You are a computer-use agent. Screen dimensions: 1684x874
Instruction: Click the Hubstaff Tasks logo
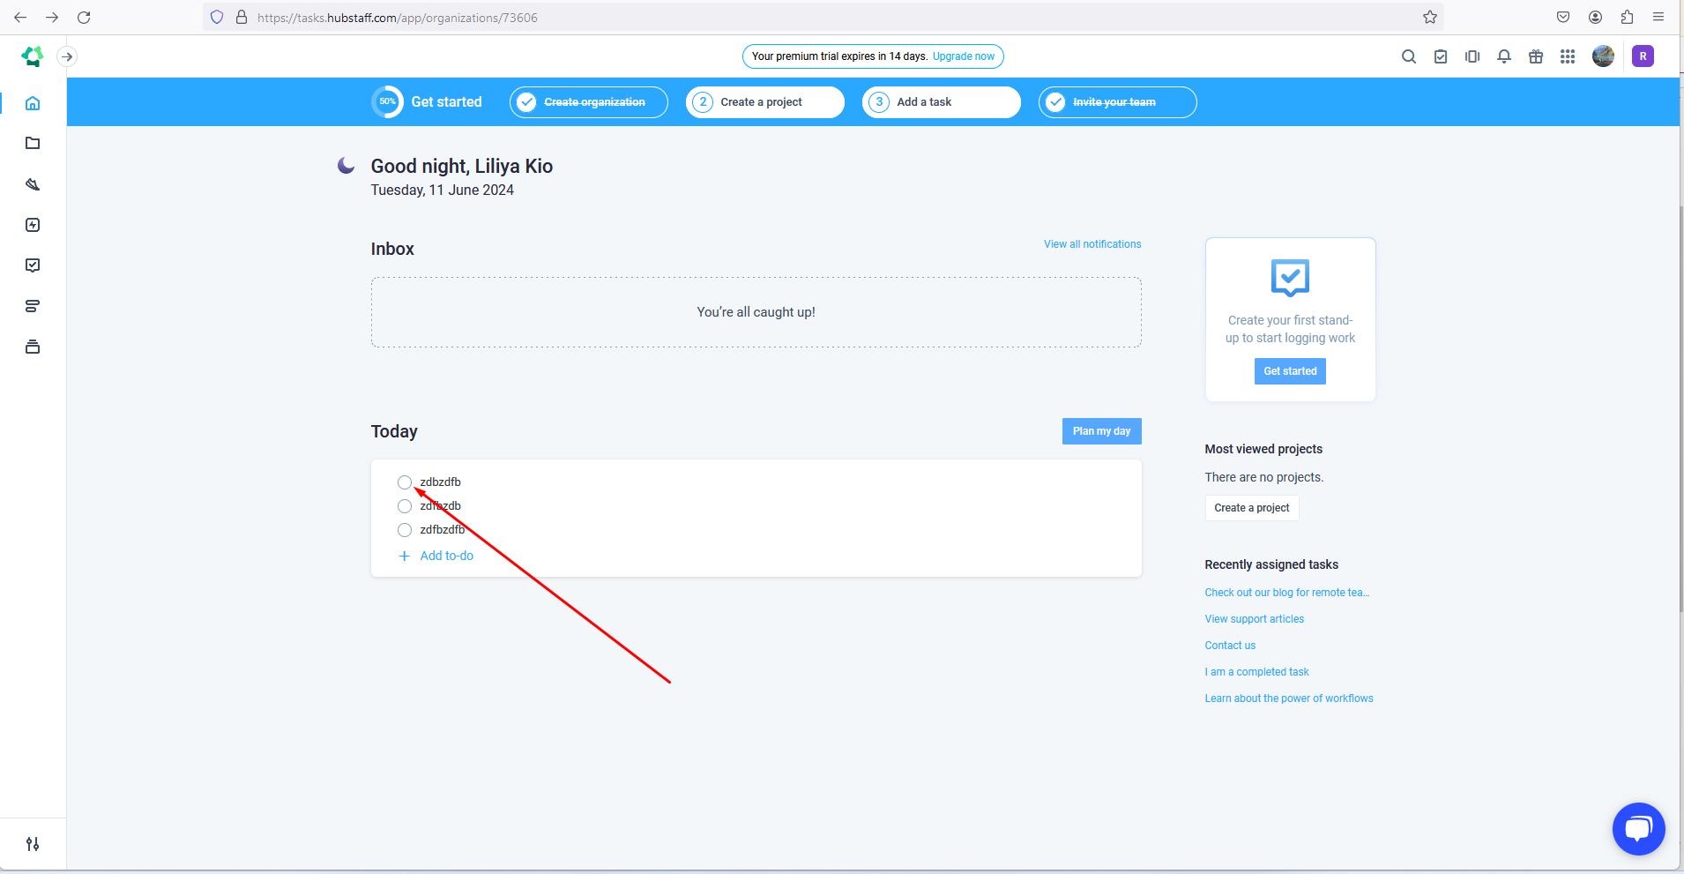coord(33,56)
